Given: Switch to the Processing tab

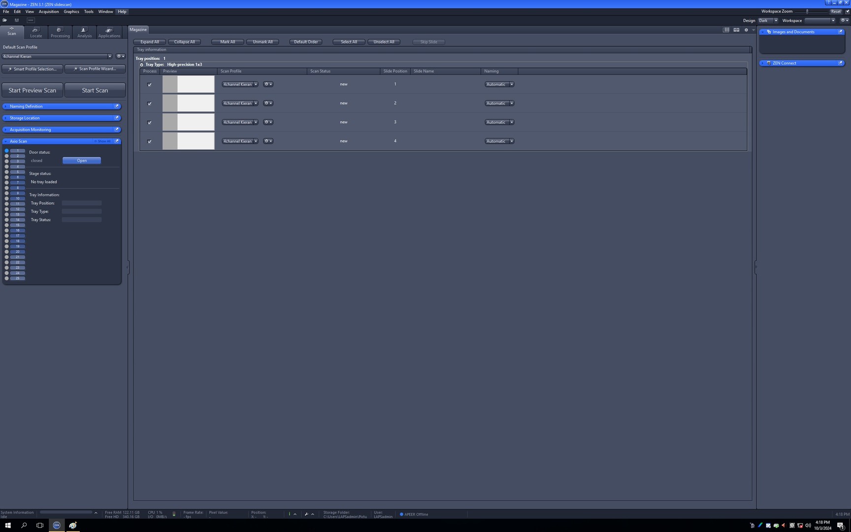Looking at the screenshot, I should (x=60, y=33).
